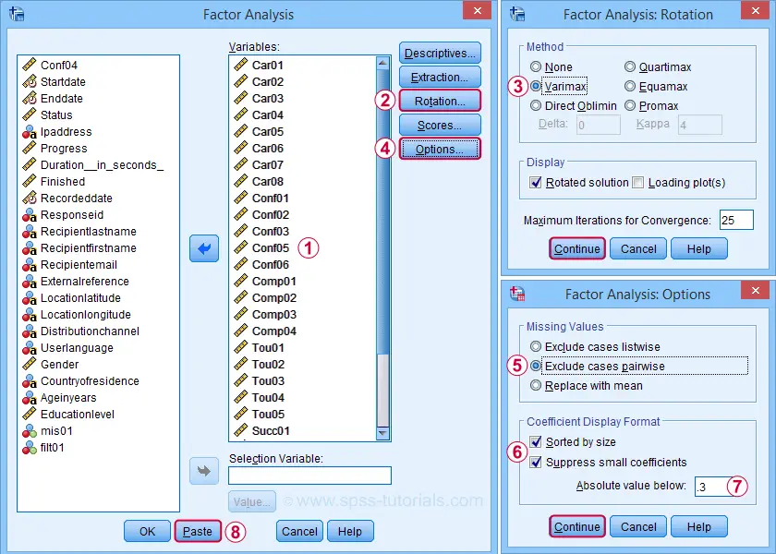The image size is (776, 554).
Task: Open the Options dialog
Action: coord(440,149)
